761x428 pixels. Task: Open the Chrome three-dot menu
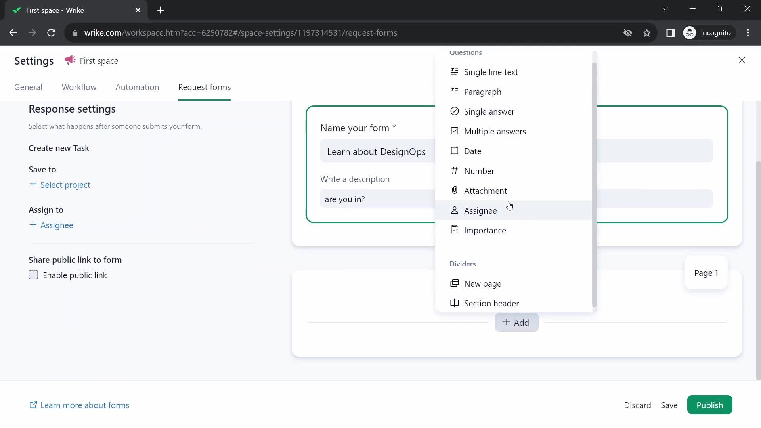748,33
